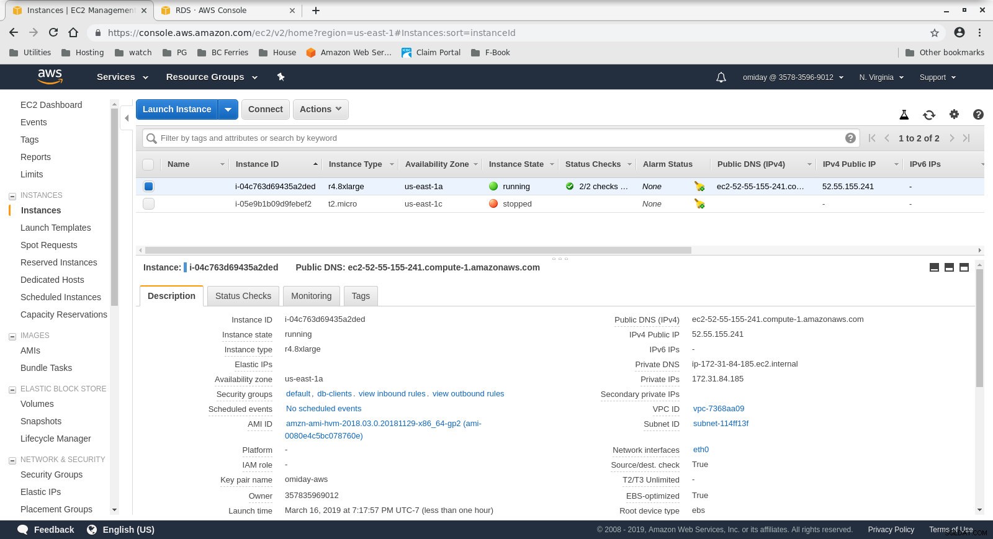
Task: Open the Support dropdown
Action: [938, 78]
